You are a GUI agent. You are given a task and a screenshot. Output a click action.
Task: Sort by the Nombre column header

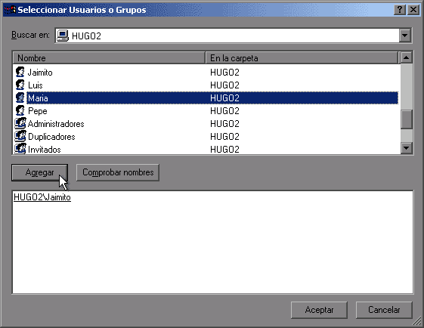tap(109, 58)
